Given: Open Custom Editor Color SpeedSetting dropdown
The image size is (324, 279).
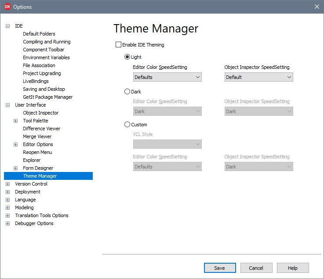Looking at the screenshot, I should pyautogui.click(x=167, y=167).
